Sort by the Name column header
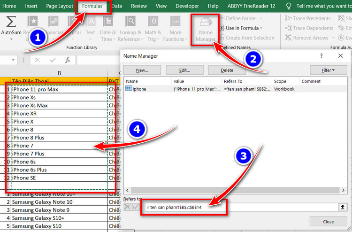This screenshot has height=232, width=352. coord(148,81)
